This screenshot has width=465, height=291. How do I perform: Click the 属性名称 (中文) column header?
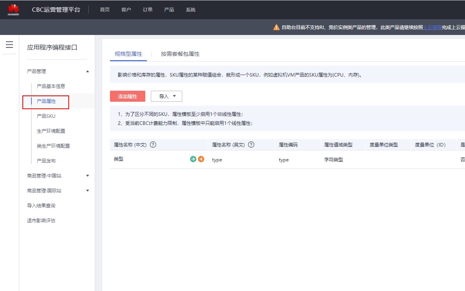coord(130,145)
